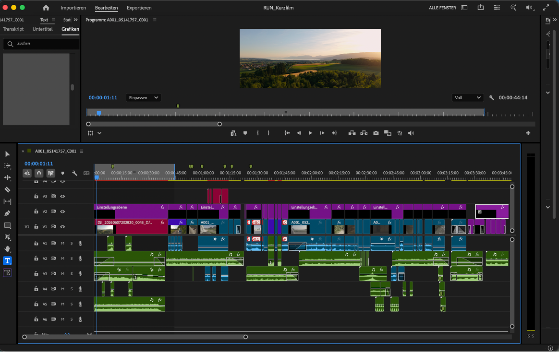Image resolution: width=559 pixels, height=352 pixels.
Task: Toggle linked selection in timeline
Action: (50, 173)
